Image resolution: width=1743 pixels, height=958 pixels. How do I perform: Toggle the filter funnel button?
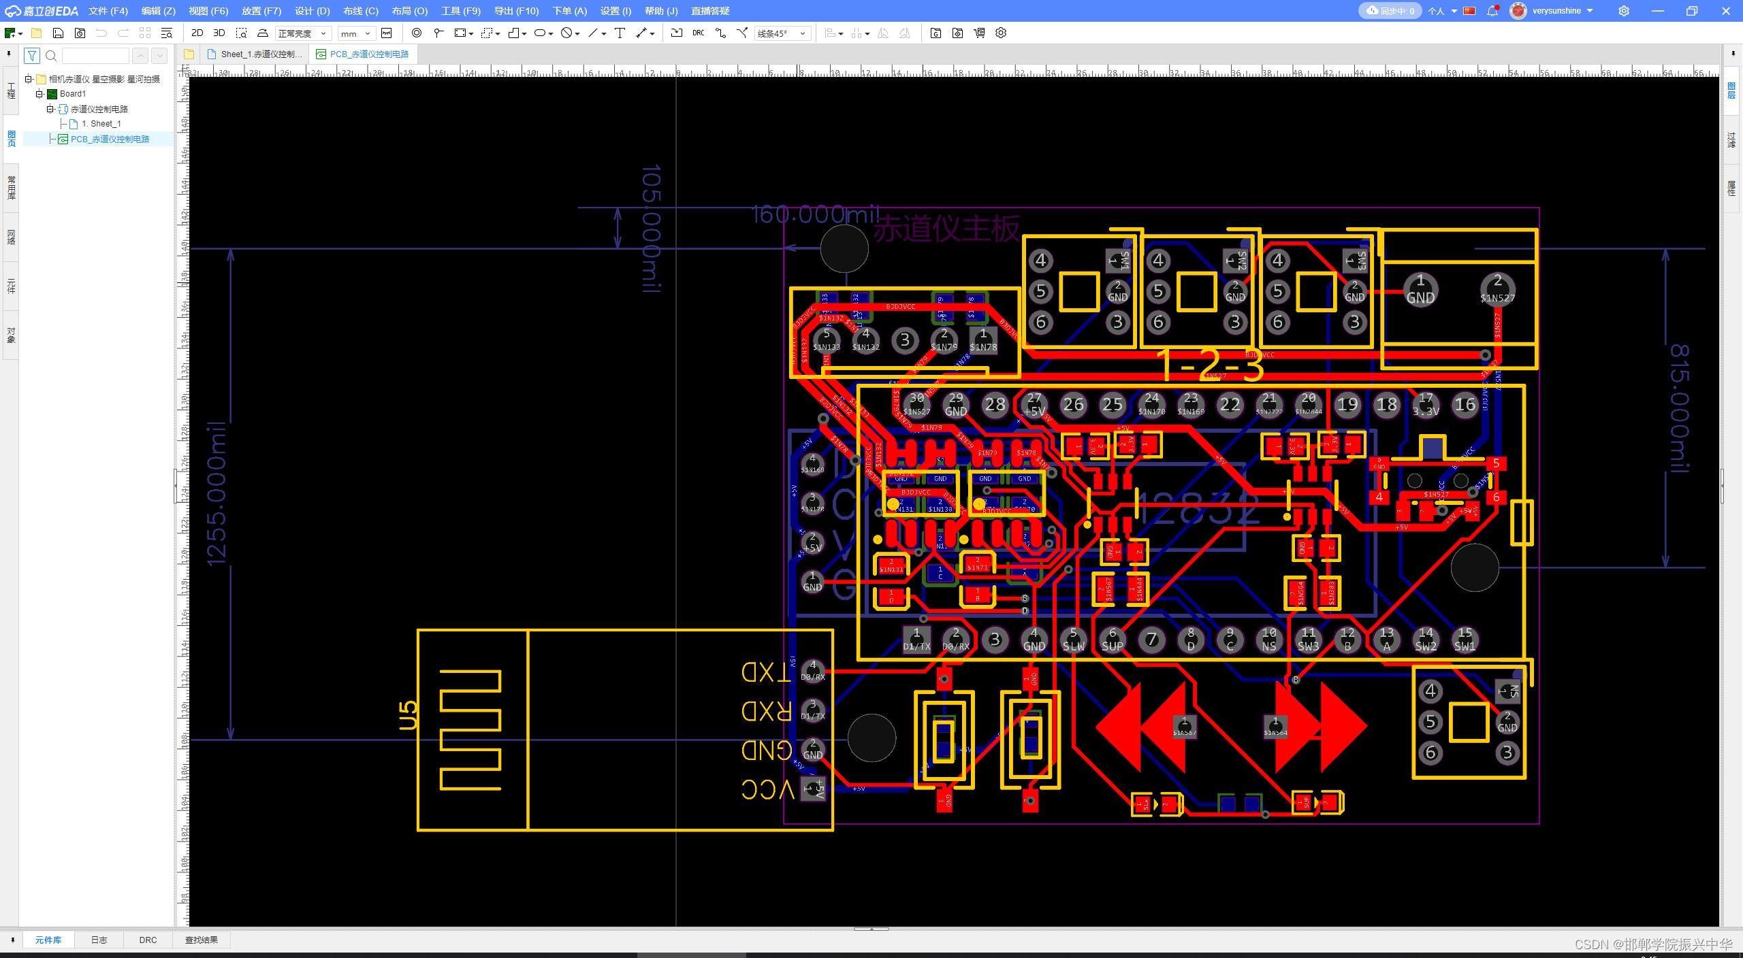31,56
